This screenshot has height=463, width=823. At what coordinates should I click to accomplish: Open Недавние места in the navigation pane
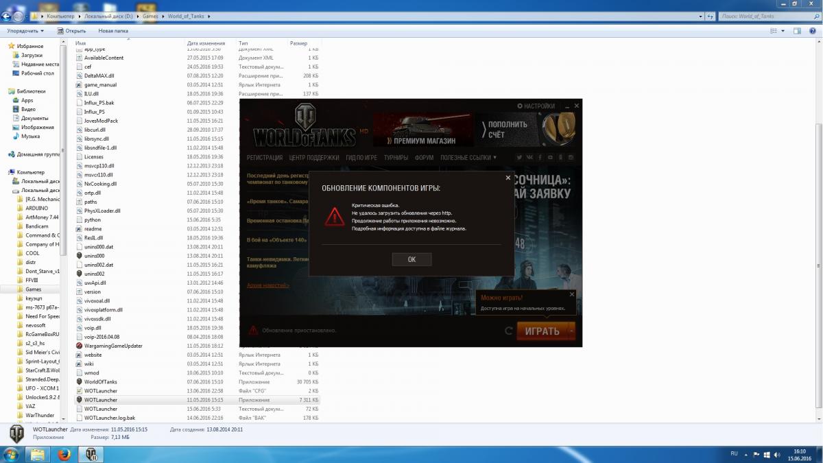click(x=35, y=64)
